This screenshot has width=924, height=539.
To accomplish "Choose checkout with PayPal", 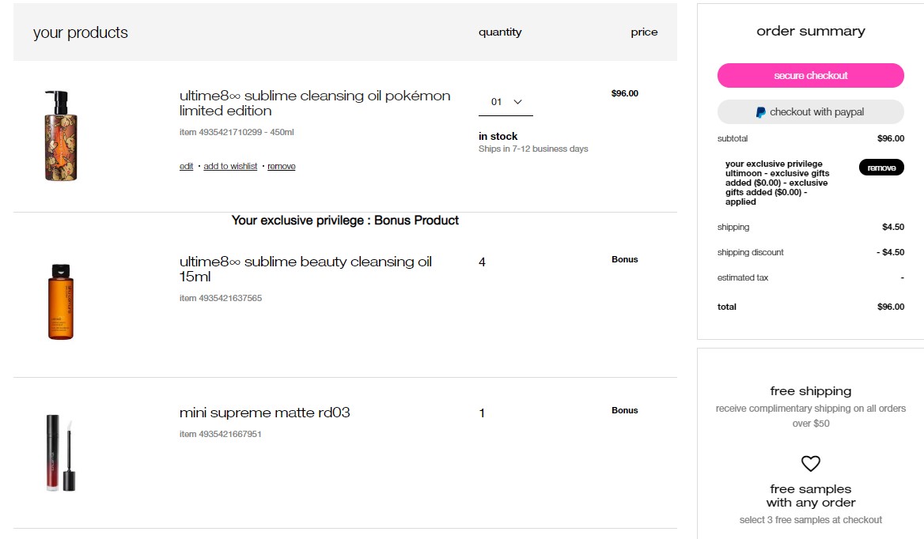I will [x=810, y=111].
